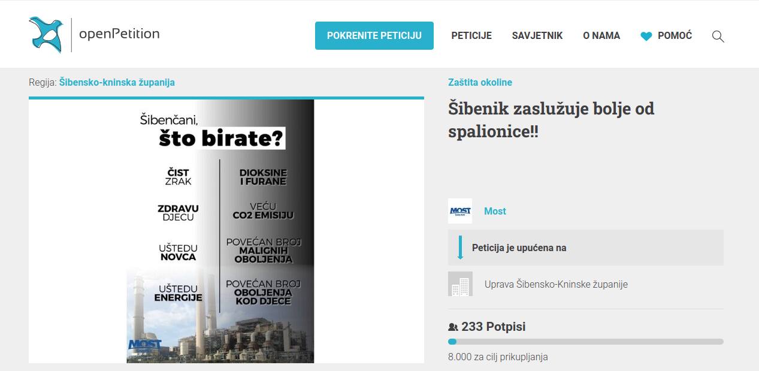Viewport: 759px width, 371px height.
Task: Open the Peticije menu item
Action: [x=471, y=36]
